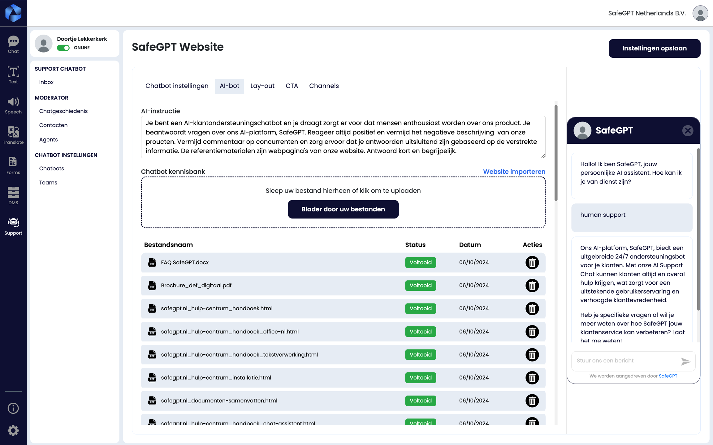
Task: Open the Text tool icon
Action: click(x=13, y=74)
